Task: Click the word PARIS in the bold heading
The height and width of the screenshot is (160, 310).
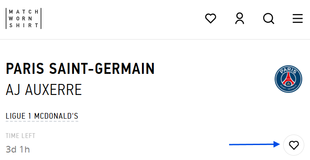Action: point(25,69)
